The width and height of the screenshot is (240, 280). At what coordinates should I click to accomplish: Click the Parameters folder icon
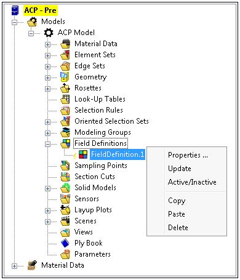[65, 254]
